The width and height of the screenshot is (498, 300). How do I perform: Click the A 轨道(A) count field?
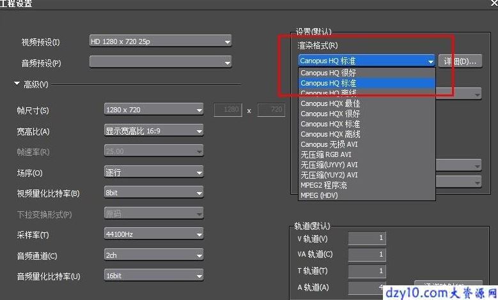367,287
